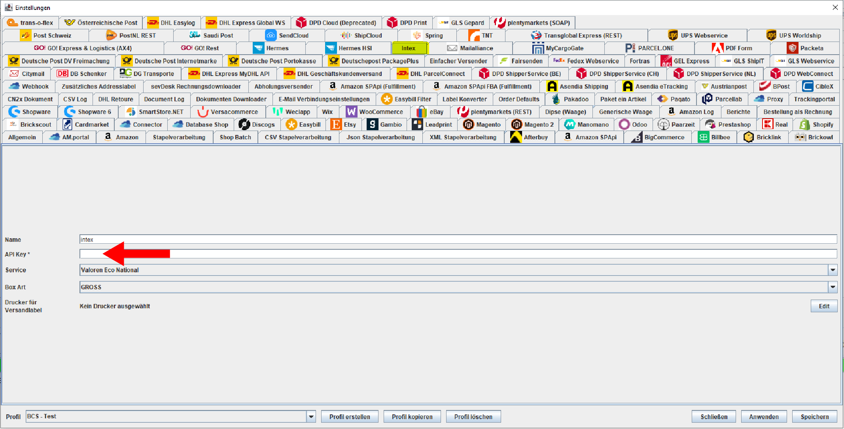Click the Shopify green bag icon
This screenshot has width=844, height=429.
pos(804,124)
